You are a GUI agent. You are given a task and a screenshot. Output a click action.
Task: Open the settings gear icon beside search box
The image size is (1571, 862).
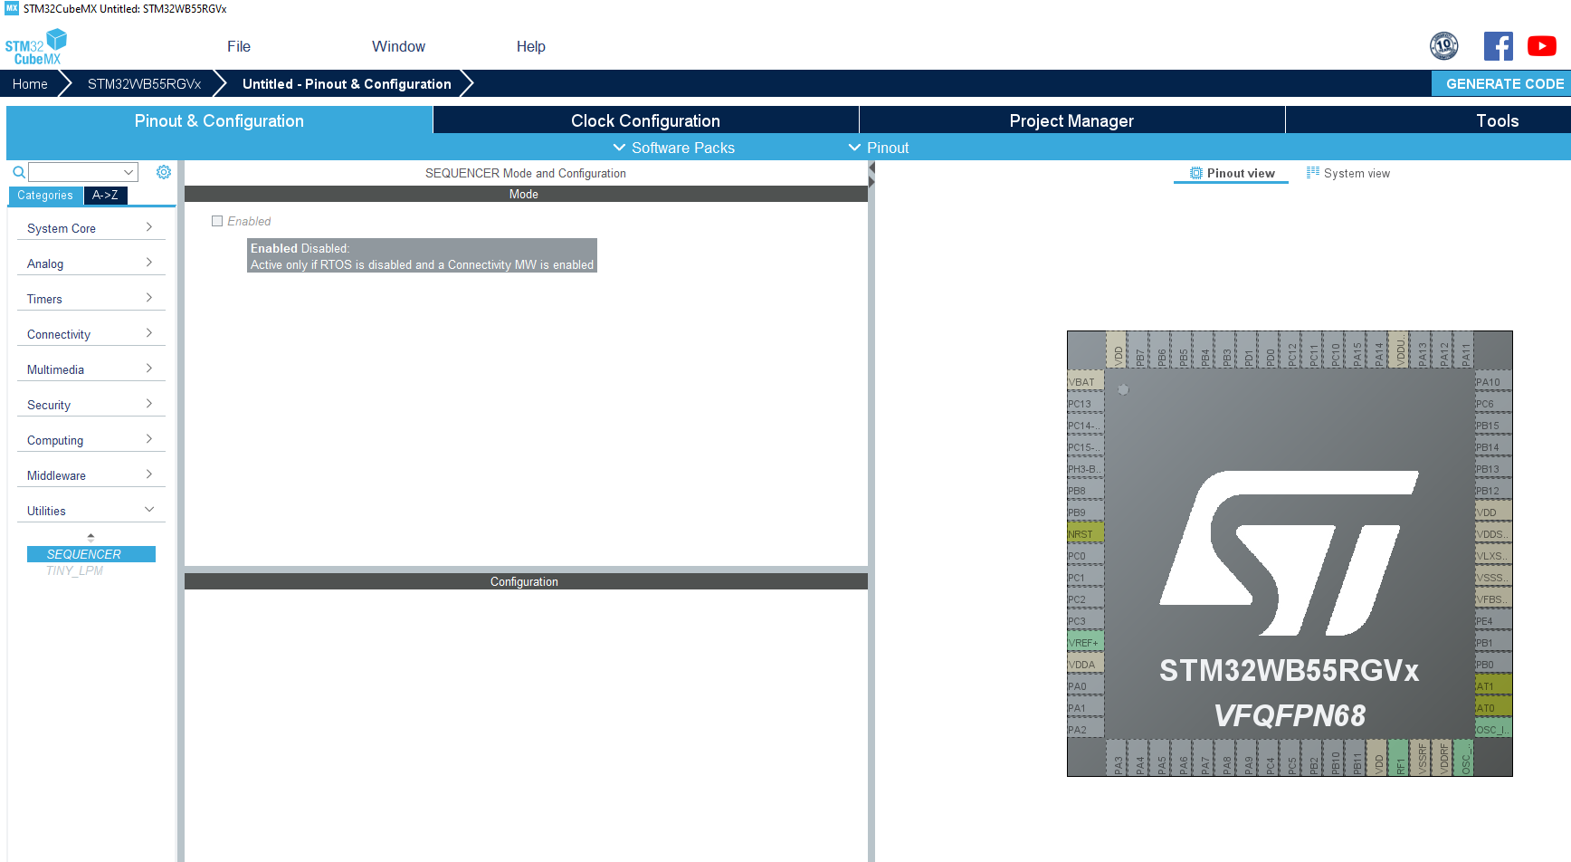point(163,172)
